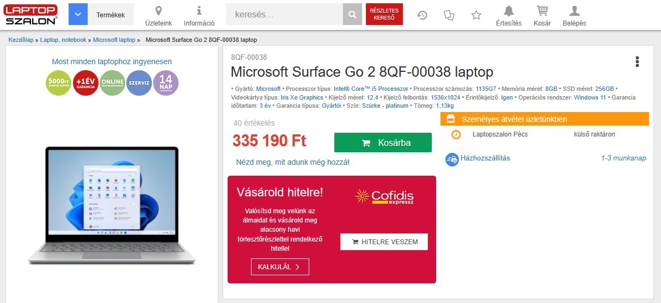Click the Házhozszállítás delivery truck icon
Screen dimensions: 661x303
click(452, 159)
